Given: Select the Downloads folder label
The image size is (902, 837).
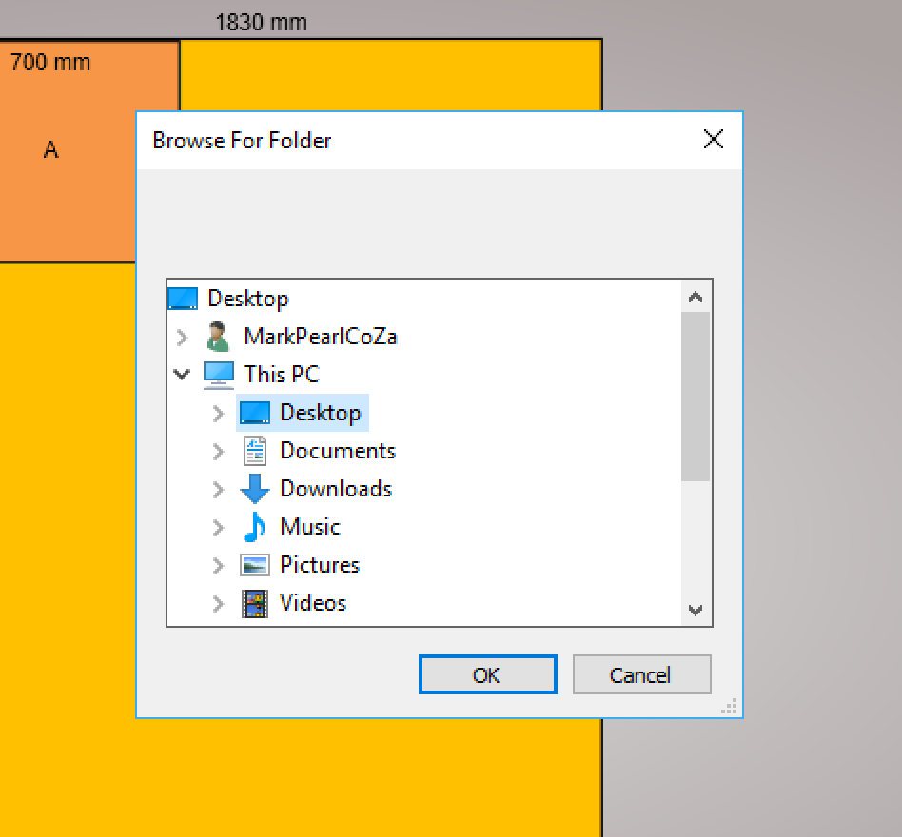Looking at the screenshot, I should (336, 489).
